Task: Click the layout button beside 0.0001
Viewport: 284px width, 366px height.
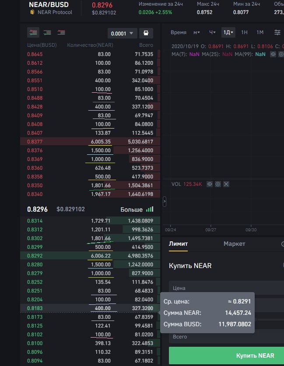Action: tap(146, 33)
